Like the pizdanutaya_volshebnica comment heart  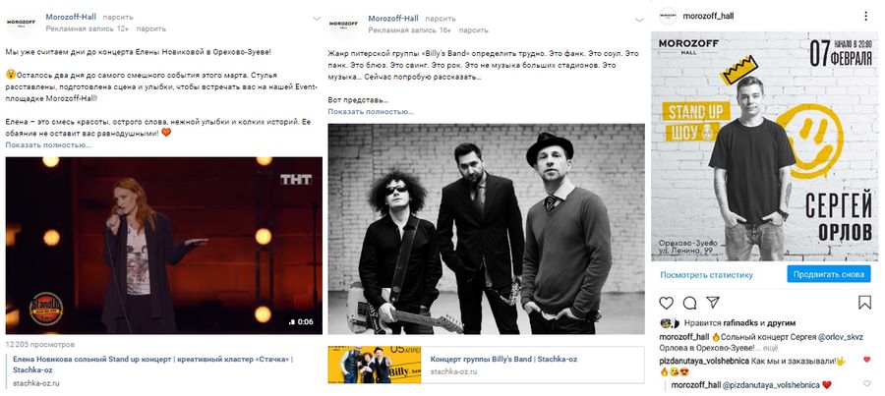pyautogui.click(x=866, y=360)
